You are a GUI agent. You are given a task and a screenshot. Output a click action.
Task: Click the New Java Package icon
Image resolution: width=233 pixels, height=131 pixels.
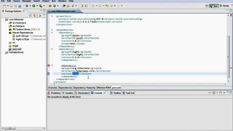(x=50, y=6)
